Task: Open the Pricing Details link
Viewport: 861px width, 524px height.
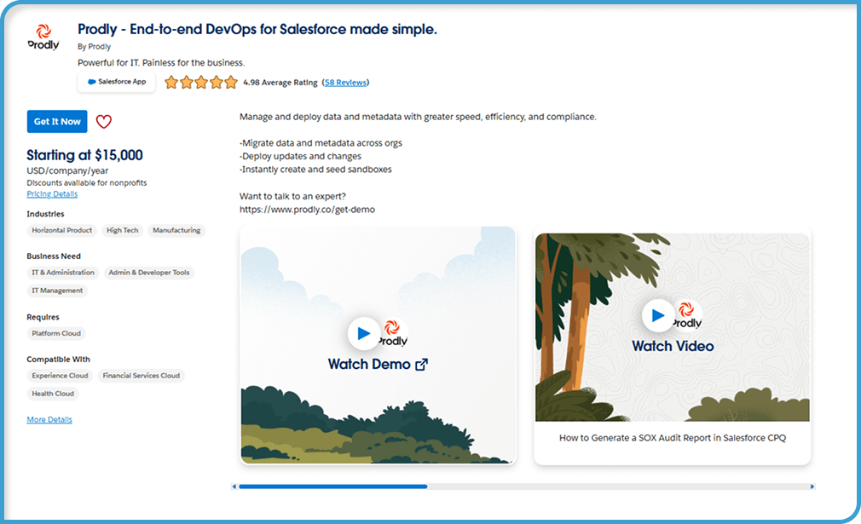Action: [x=52, y=193]
